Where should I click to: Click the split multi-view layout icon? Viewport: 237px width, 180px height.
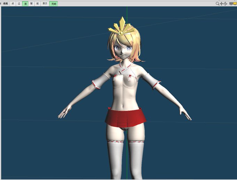coord(231,3)
